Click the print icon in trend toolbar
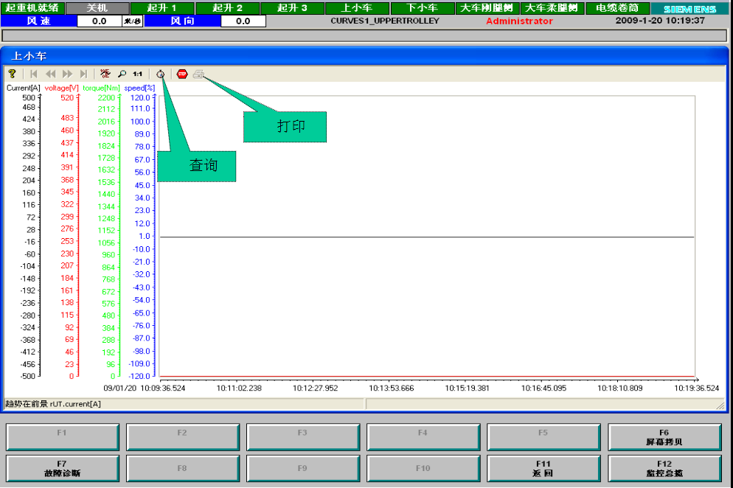733x488 pixels. [198, 74]
